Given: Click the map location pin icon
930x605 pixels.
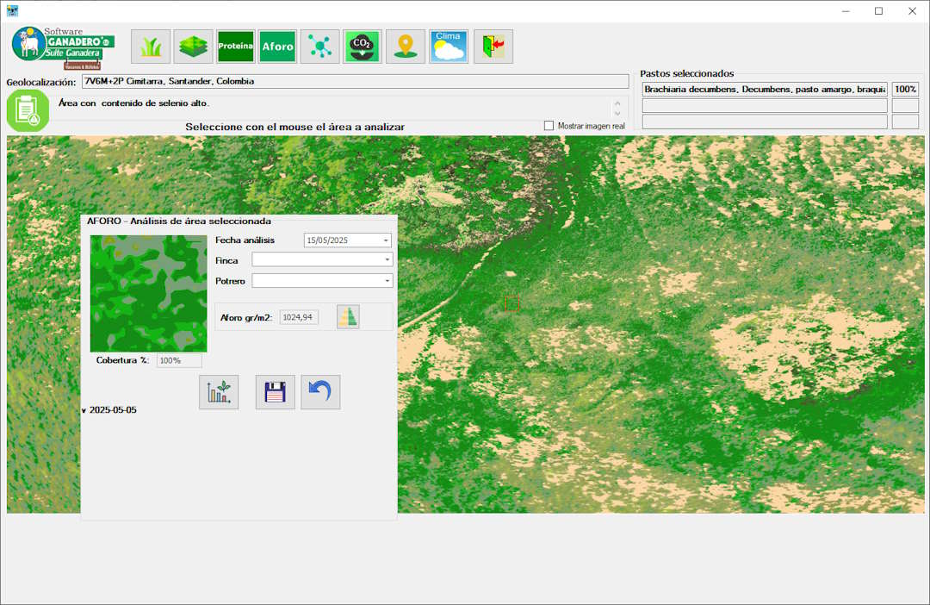Looking at the screenshot, I should click(x=406, y=47).
